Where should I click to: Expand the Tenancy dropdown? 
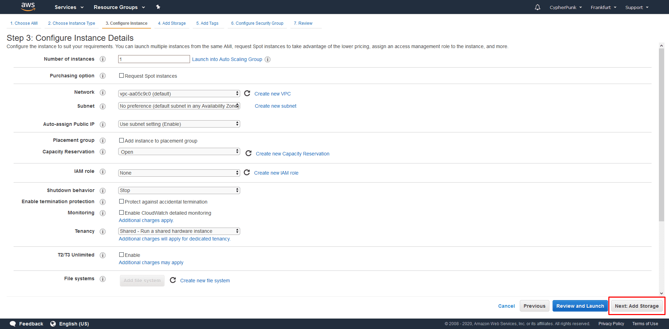(x=179, y=231)
